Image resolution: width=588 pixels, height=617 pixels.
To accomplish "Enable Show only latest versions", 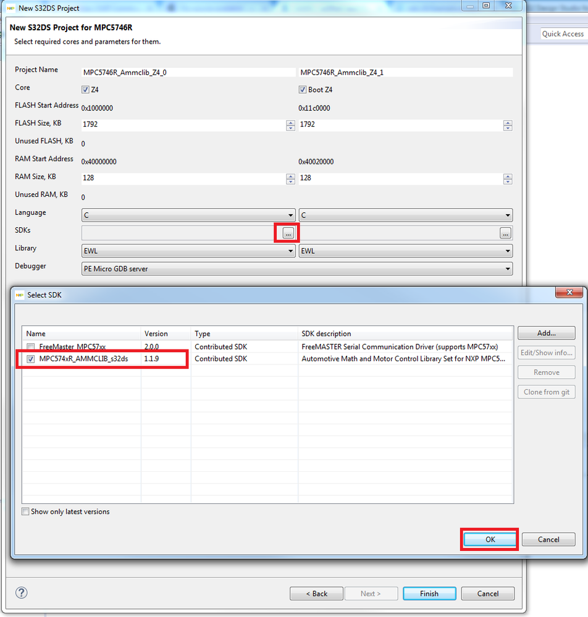I will click(x=25, y=511).
